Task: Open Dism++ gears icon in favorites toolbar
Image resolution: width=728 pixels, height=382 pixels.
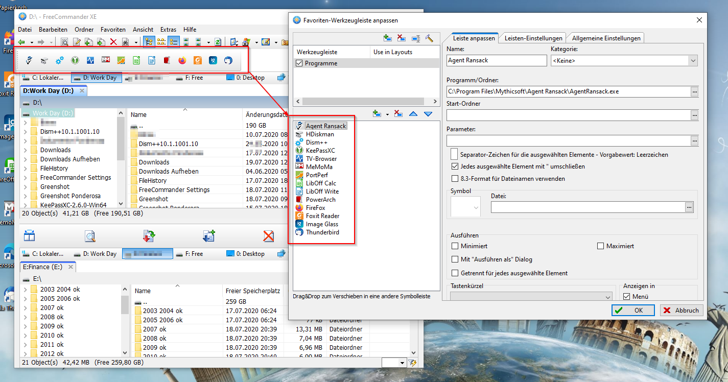Action: [60, 60]
